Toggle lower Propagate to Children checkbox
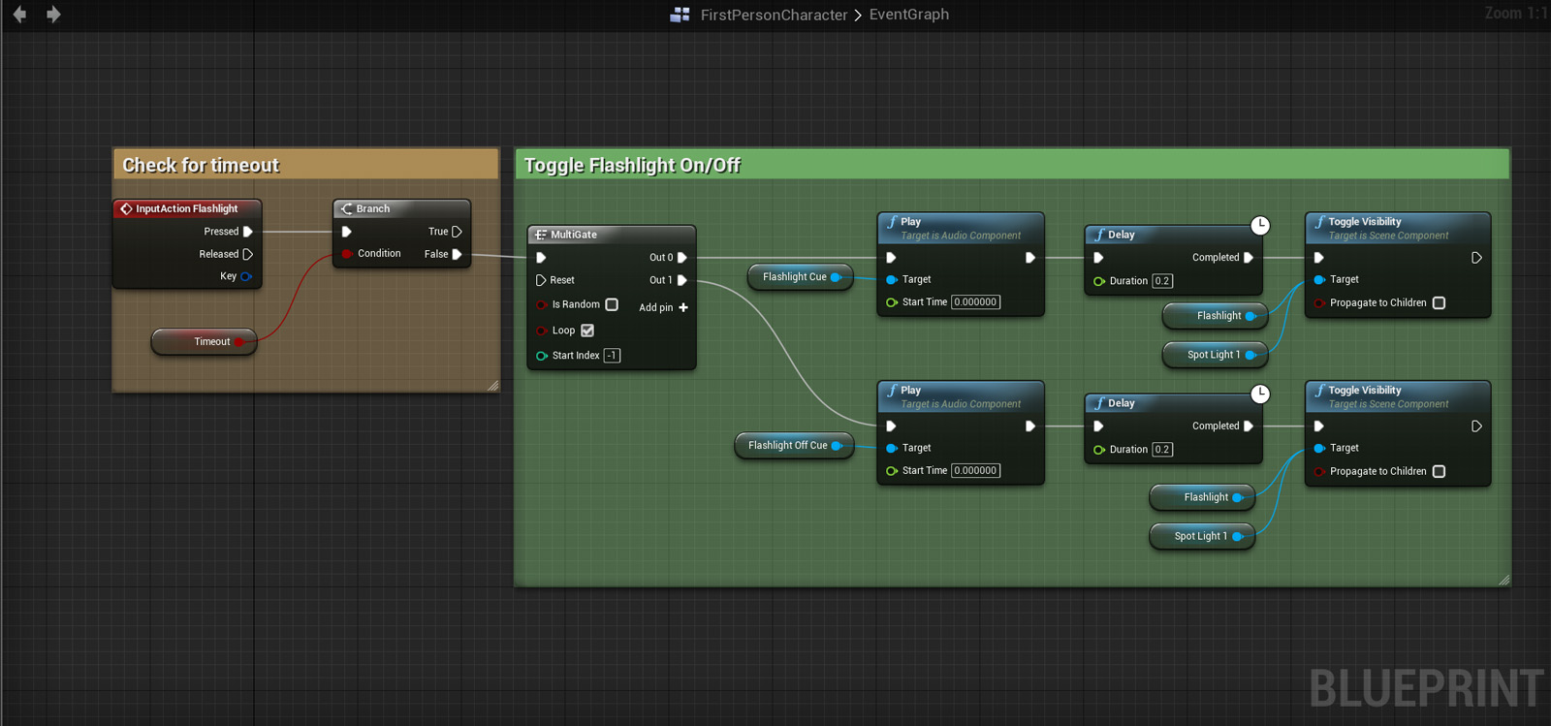The width and height of the screenshot is (1551, 726). click(x=1439, y=472)
